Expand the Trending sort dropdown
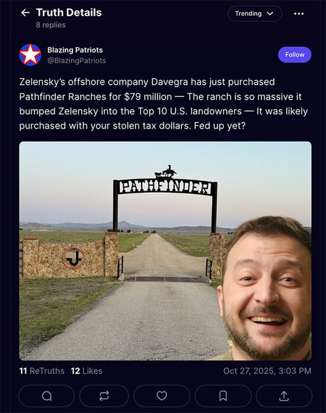The width and height of the screenshot is (326, 413). tap(255, 14)
